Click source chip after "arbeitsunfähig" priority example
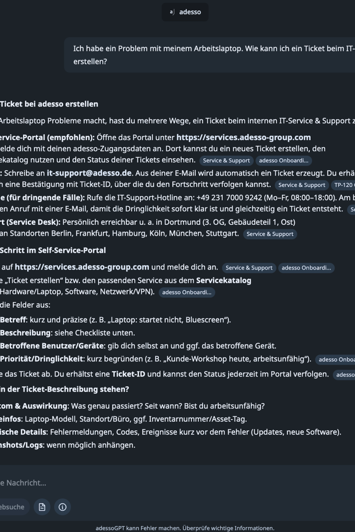The width and height of the screenshot is (355, 532). [335, 360]
